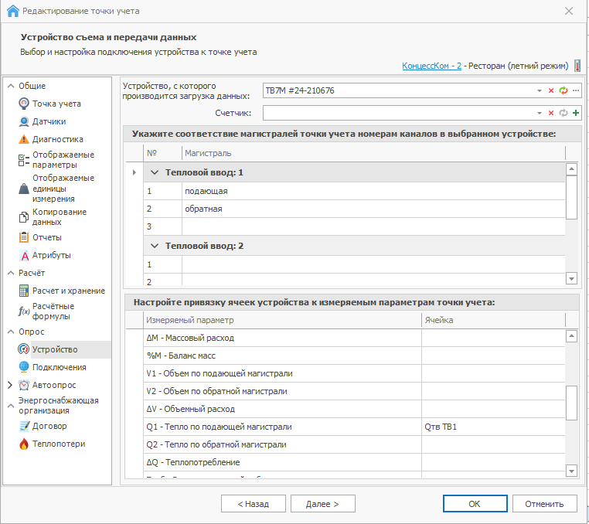Open the Счетчик dropdown list
The width and height of the screenshot is (589, 524).
click(540, 114)
